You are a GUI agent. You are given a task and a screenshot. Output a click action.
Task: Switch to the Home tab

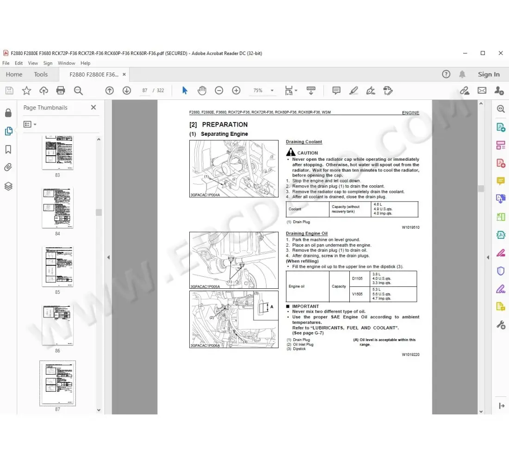[14, 74]
